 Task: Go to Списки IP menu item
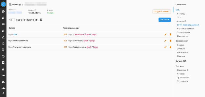(182, 21)
